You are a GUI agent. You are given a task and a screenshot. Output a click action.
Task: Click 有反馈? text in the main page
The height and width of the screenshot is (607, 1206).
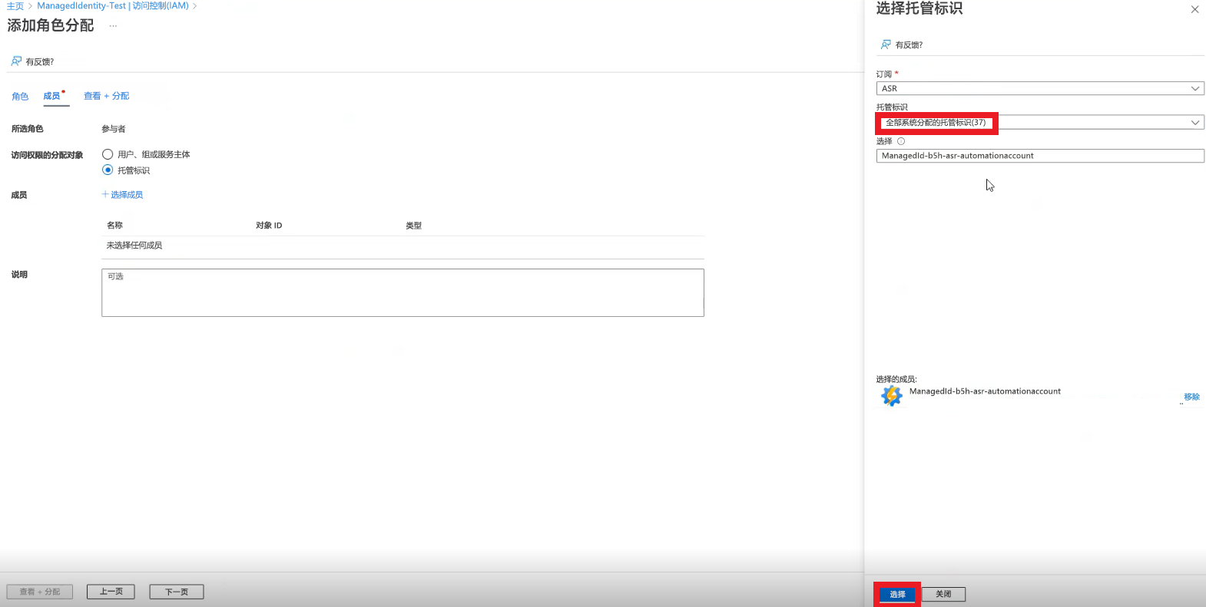(x=40, y=62)
